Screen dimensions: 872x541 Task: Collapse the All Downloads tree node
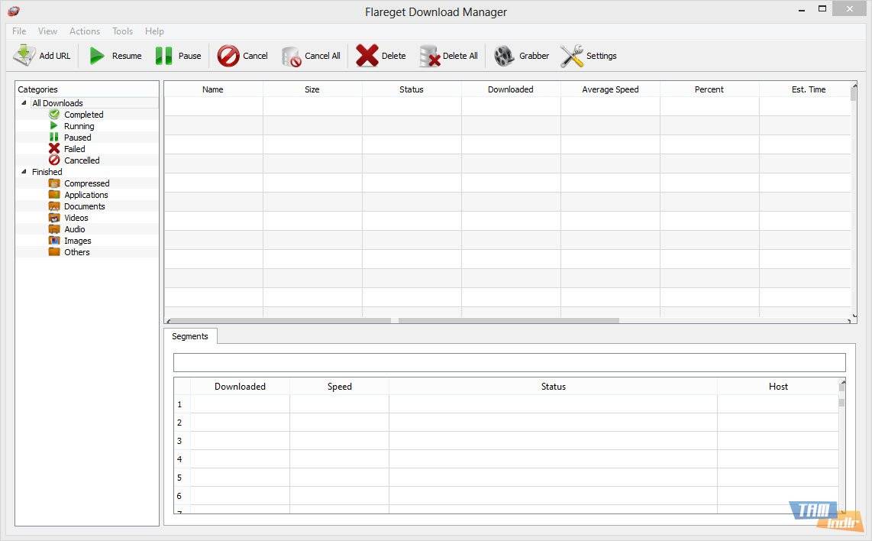tap(24, 103)
